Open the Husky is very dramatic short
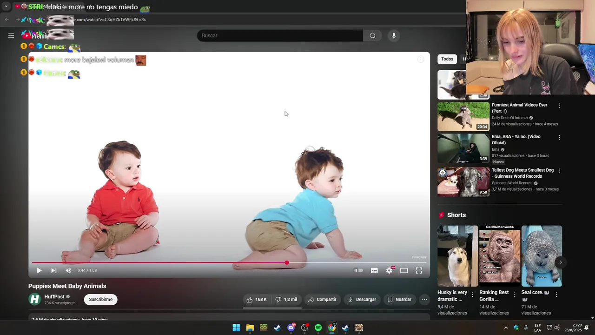The image size is (595, 335). point(457,256)
